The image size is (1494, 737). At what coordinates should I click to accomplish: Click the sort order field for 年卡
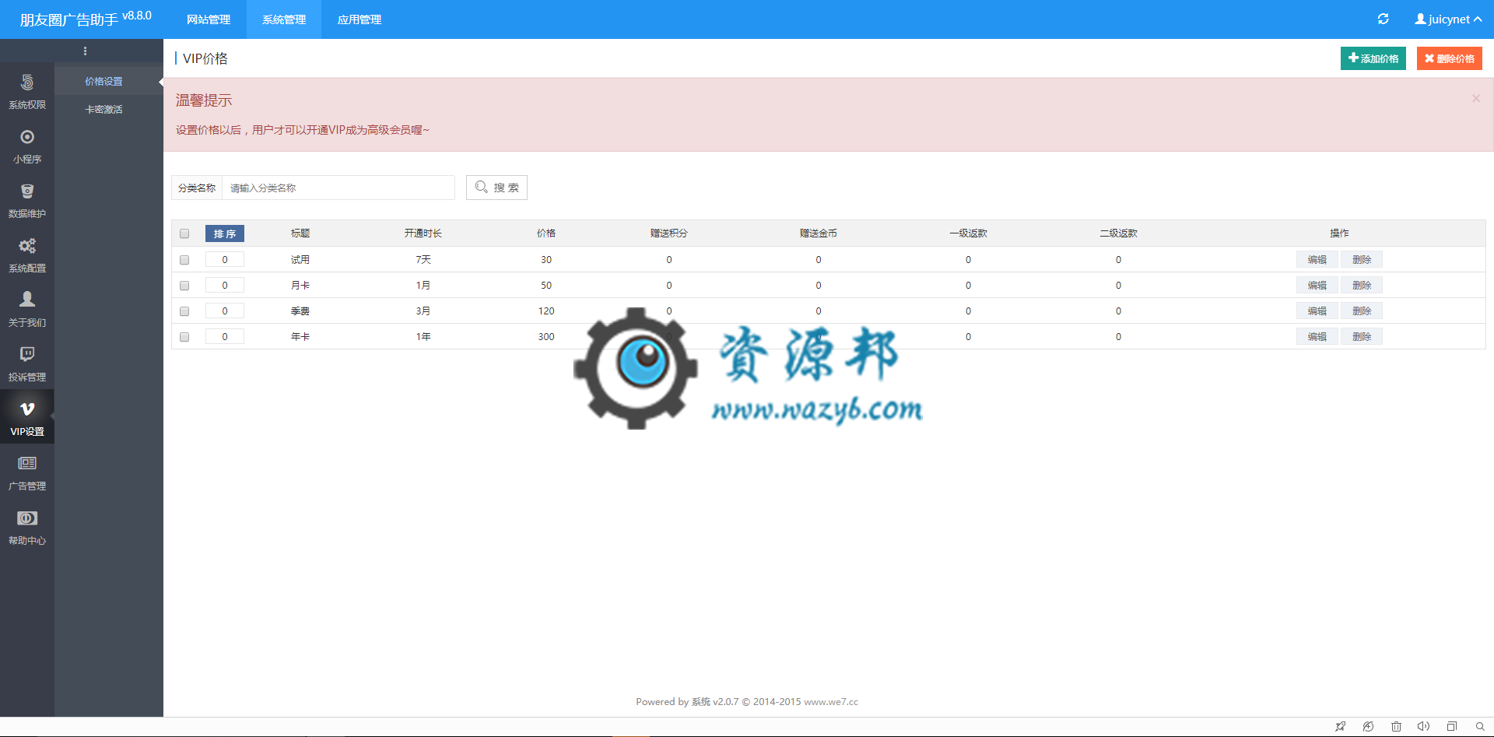click(225, 337)
